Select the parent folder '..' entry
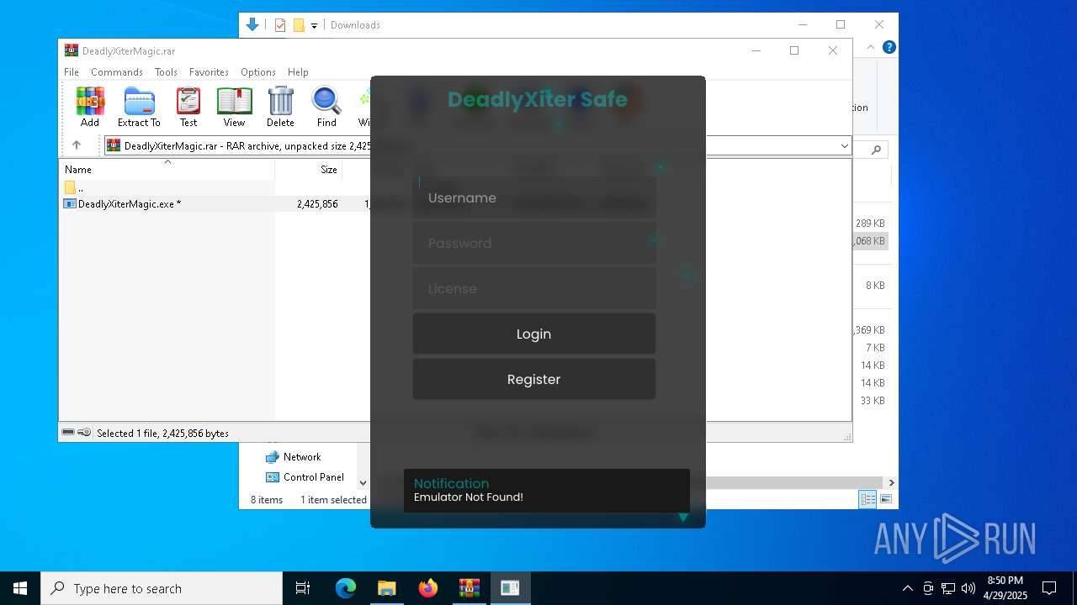Image resolution: width=1077 pixels, height=605 pixels. [74, 187]
